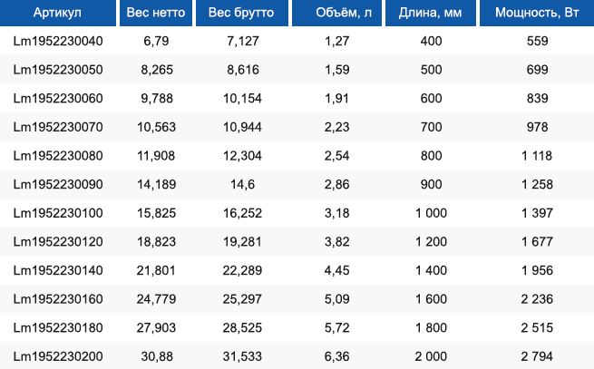594x369 pixels.
Task: Select the Вес брутто column header
Action: click(x=242, y=13)
